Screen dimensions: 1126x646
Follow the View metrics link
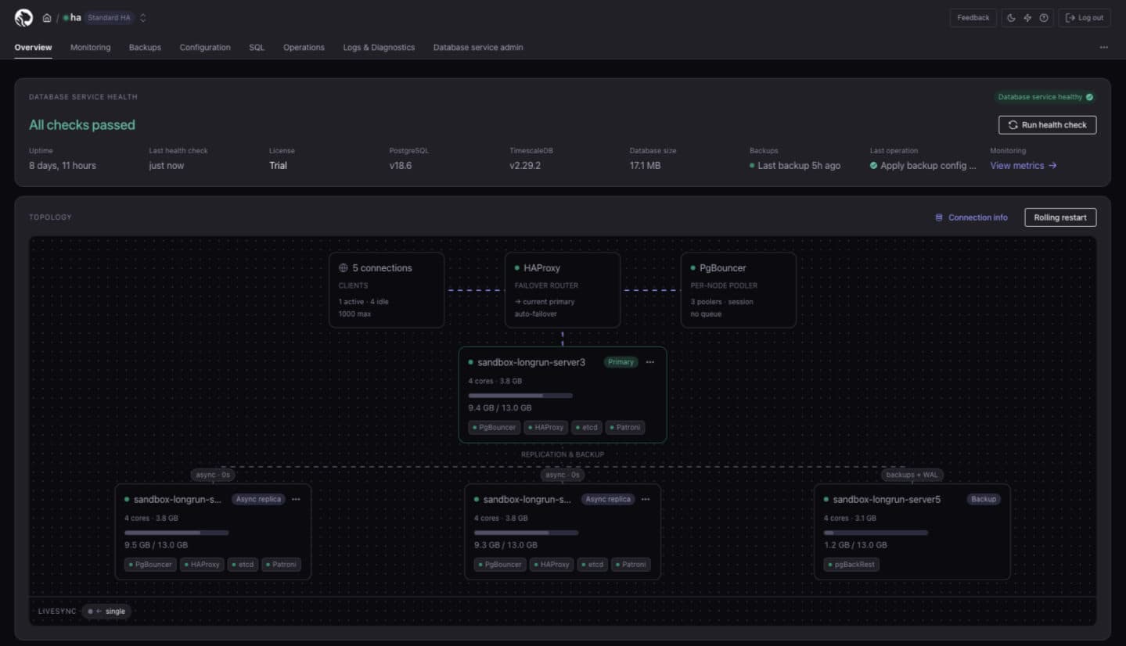pyautogui.click(x=1023, y=166)
